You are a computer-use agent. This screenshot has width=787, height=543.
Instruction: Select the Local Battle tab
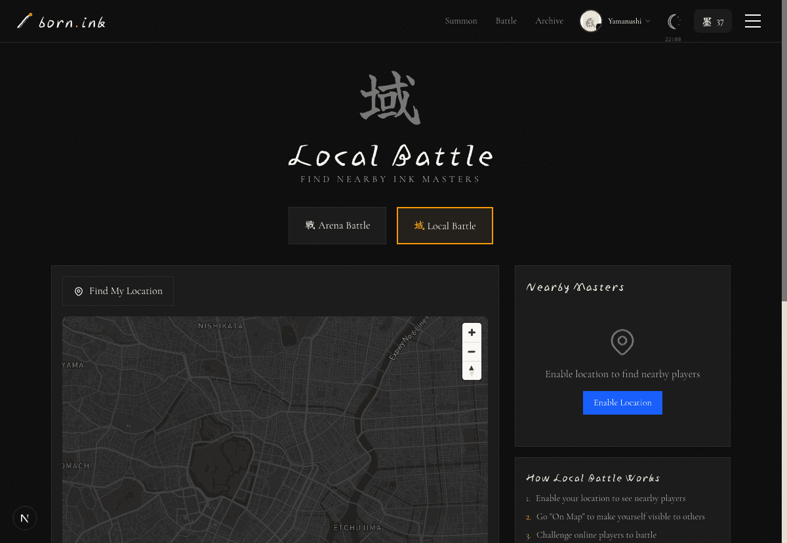(445, 226)
